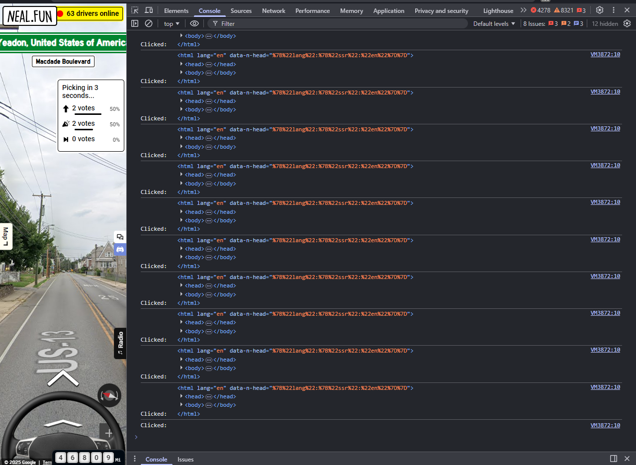
Task: Select the Console tab in the bottom drawer
Action: pyautogui.click(x=156, y=459)
